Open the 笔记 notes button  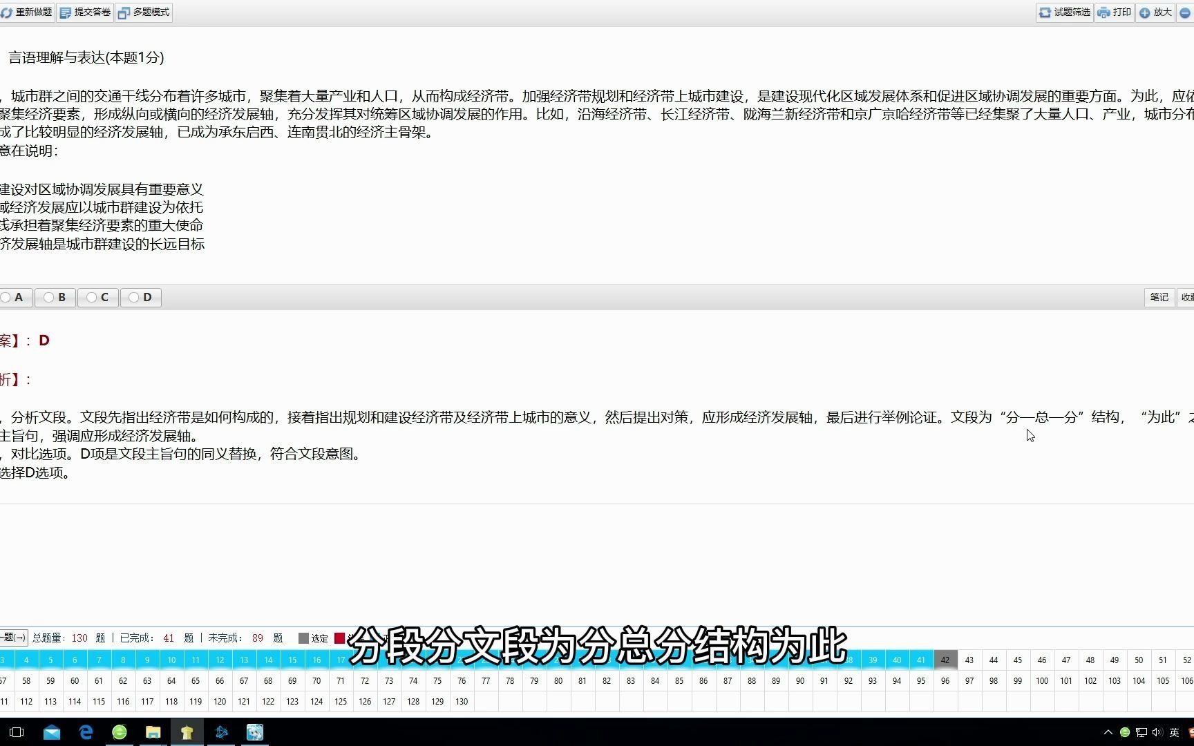coord(1159,297)
